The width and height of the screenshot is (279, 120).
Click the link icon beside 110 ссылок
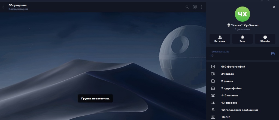213,96
